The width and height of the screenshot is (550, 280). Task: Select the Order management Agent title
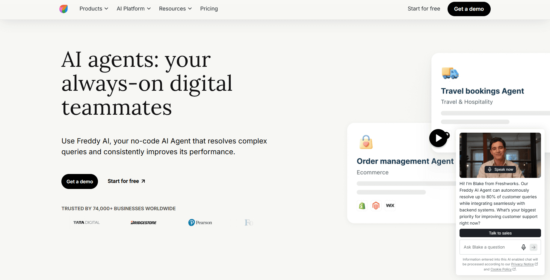(405, 161)
